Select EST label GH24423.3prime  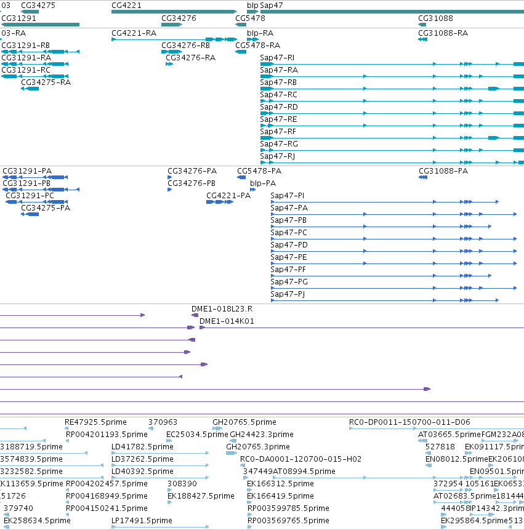tap(262, 435)
